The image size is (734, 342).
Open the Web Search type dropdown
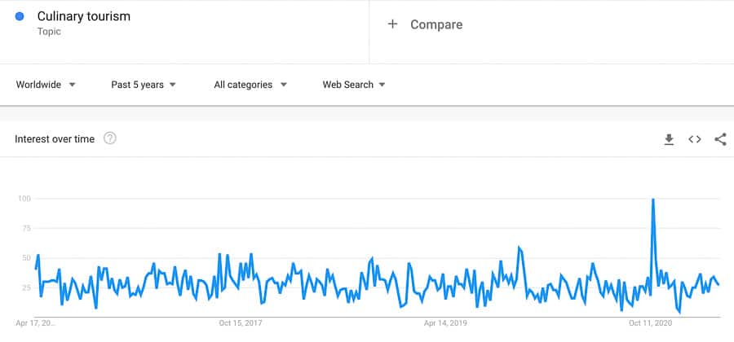pyautogui.click(x=354, y=85)
